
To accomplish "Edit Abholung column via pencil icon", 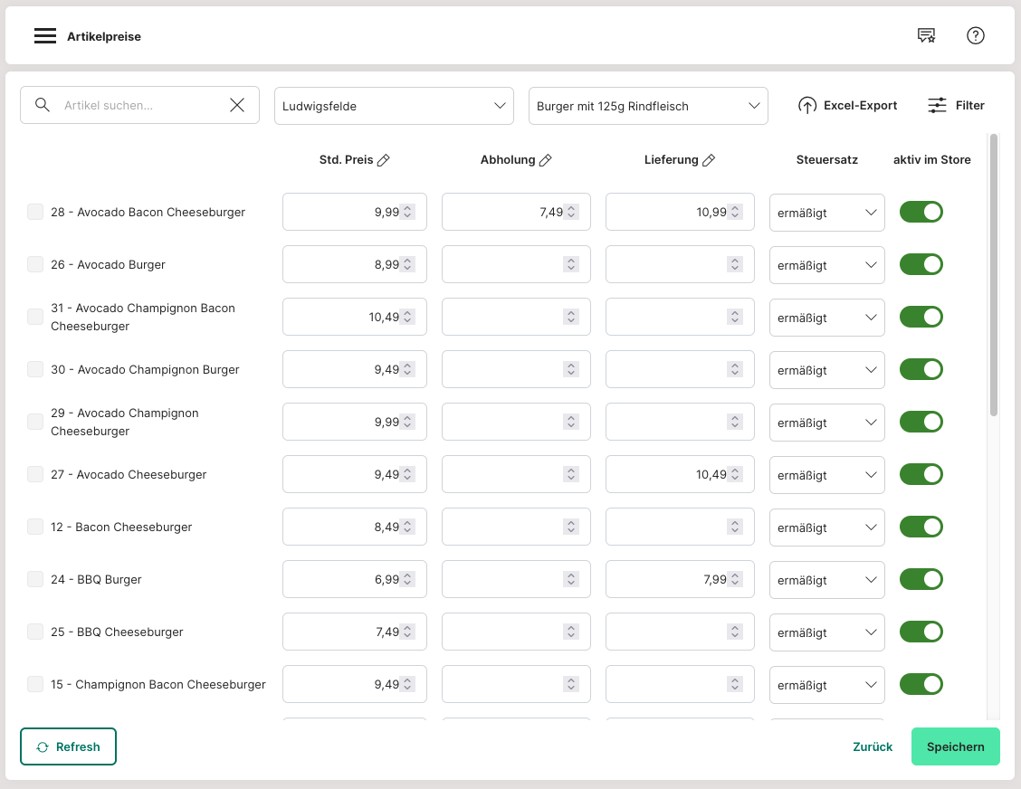I will tap(546, 160).
